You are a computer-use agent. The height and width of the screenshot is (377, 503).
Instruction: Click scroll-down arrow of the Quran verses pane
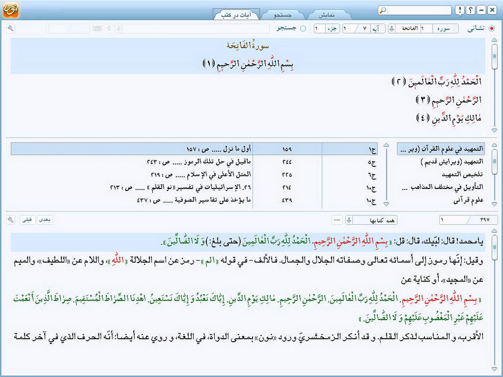click(494, 131)
